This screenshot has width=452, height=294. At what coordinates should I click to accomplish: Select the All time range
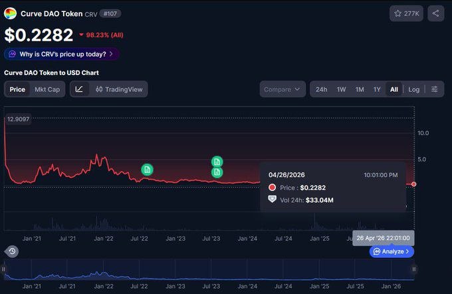394,89
